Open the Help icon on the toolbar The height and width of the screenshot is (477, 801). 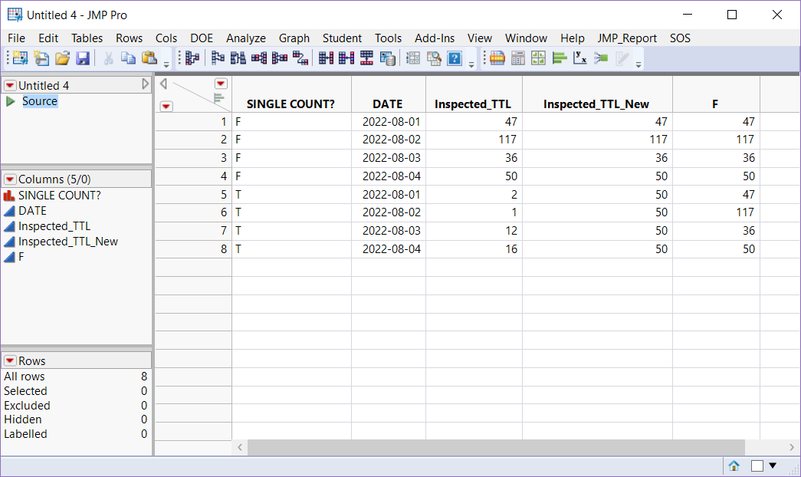[454, 58]
